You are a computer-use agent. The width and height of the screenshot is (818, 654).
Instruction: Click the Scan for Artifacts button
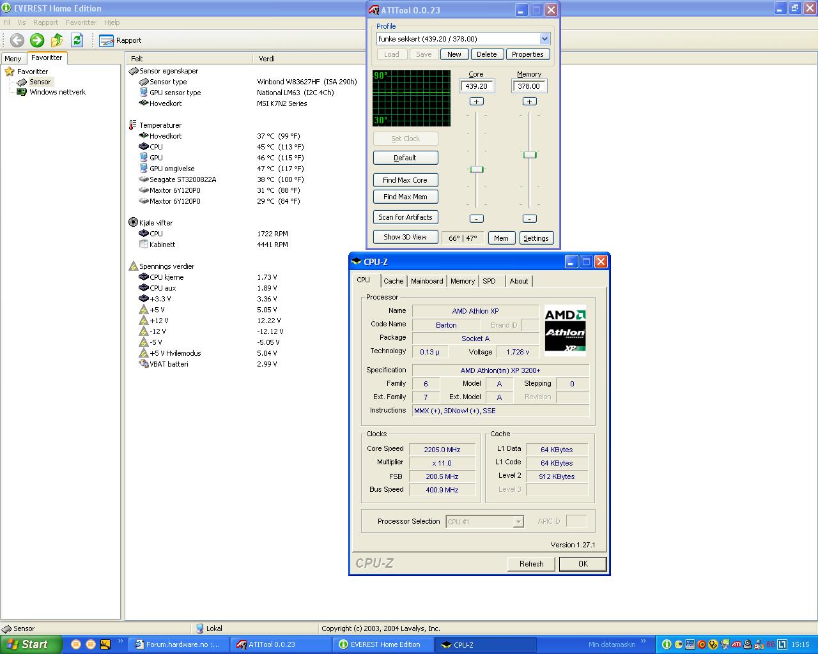pyautogui.click(x=405, y=217)
